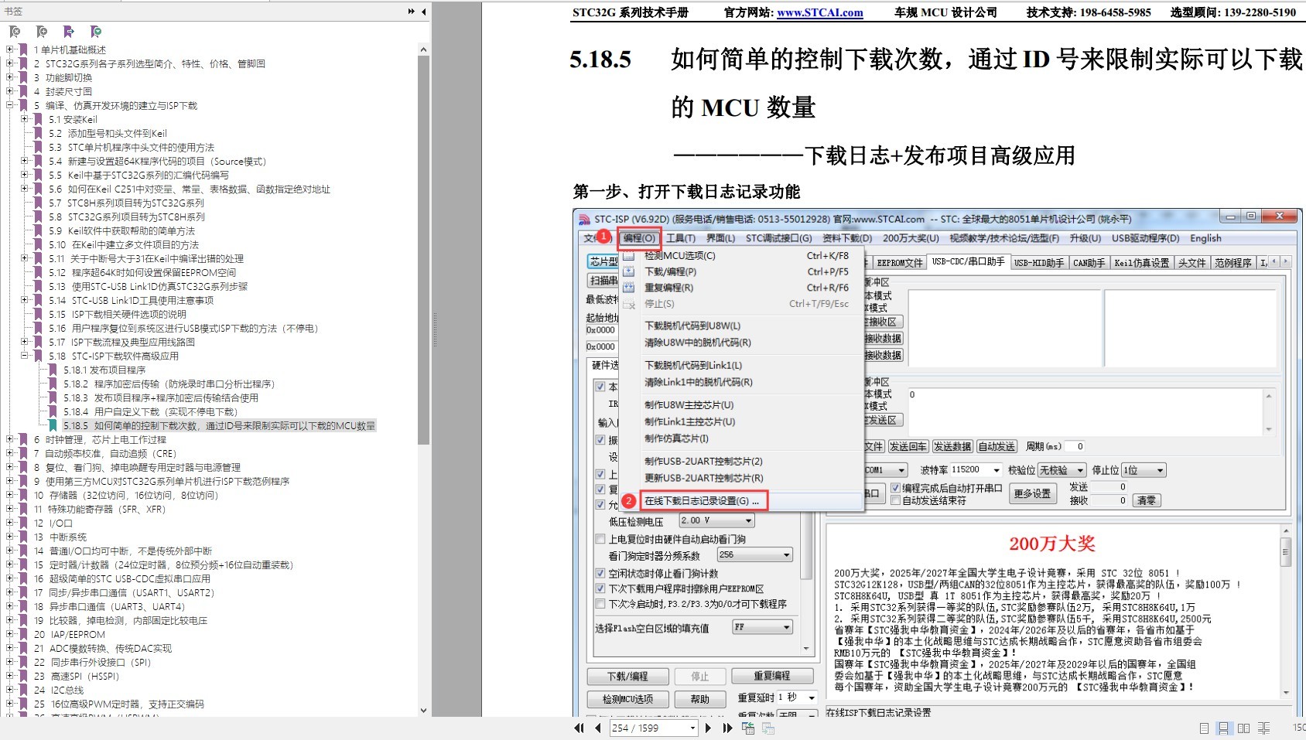
Task: Open the 低压检测电压 2.00 V dropdown
Action: (747, 521)
